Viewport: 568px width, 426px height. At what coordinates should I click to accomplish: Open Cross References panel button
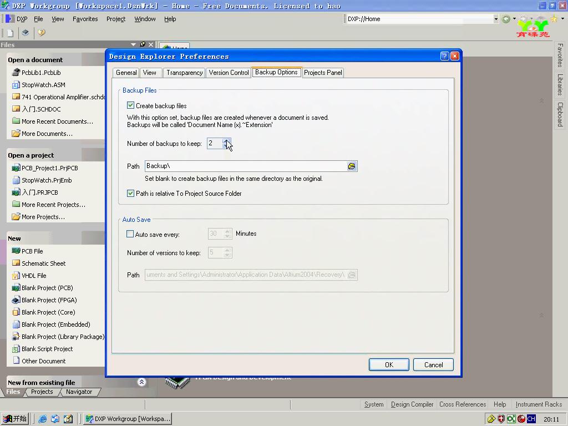[463, 404]
